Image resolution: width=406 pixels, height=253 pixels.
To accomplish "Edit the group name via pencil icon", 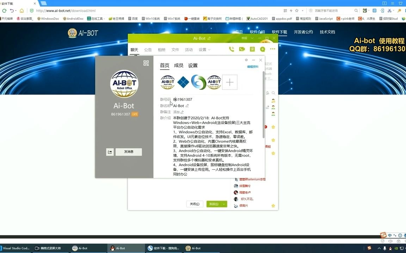I will tap(187, 106).
